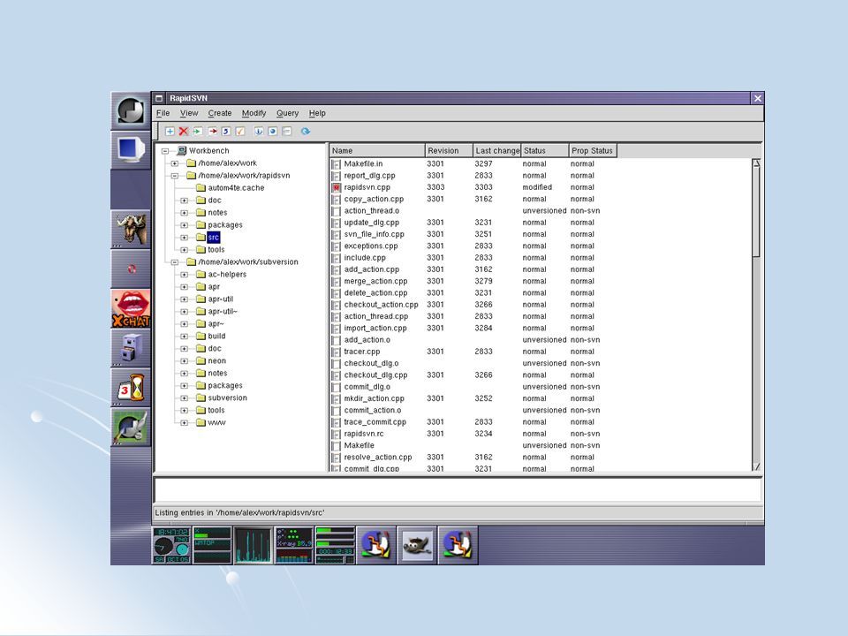This screenshot has width=848, height=636.
Task: Open the XChat dock icon
Action: tap(131, 309)
